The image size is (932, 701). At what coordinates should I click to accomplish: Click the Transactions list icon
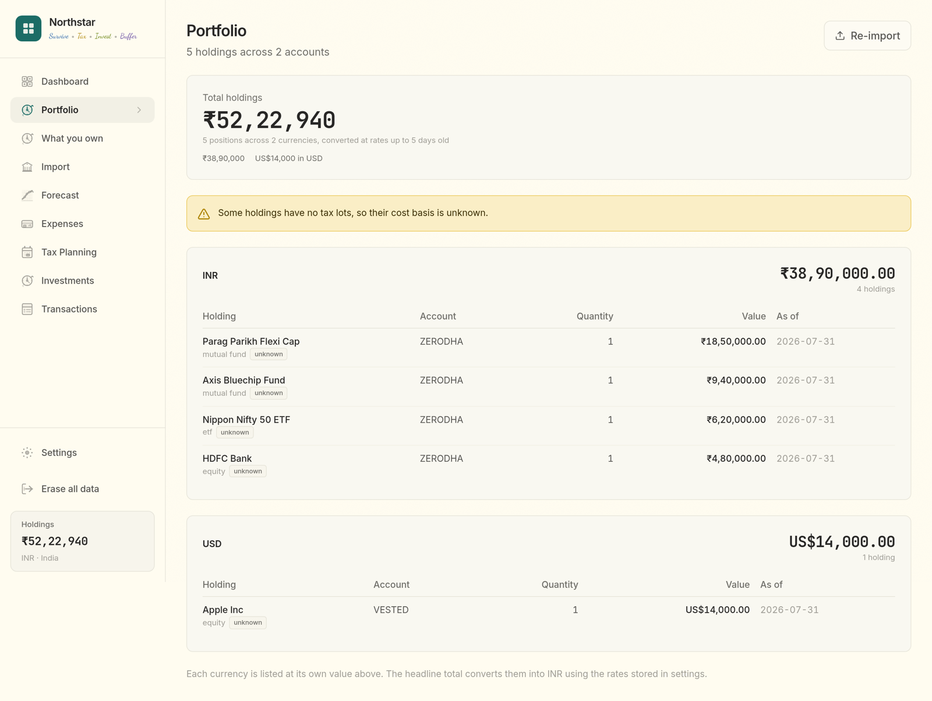(x=27, y=309)
